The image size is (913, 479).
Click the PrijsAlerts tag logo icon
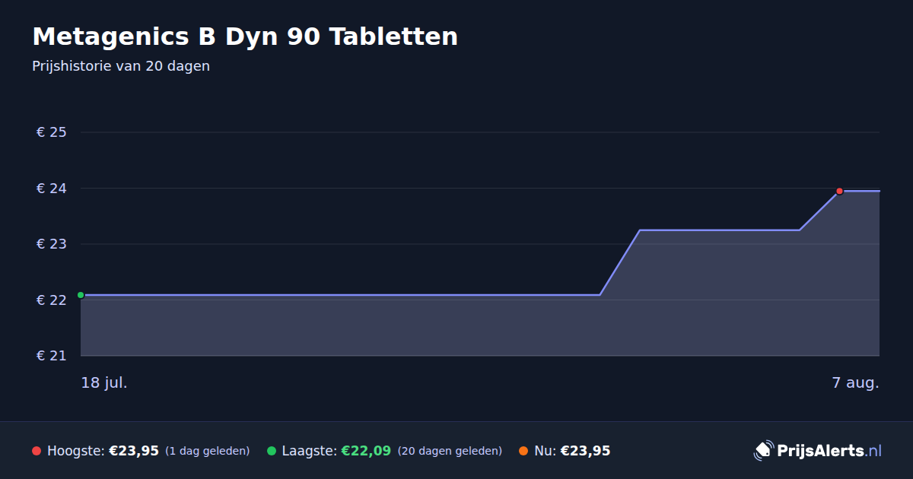(x=763, y=451)
